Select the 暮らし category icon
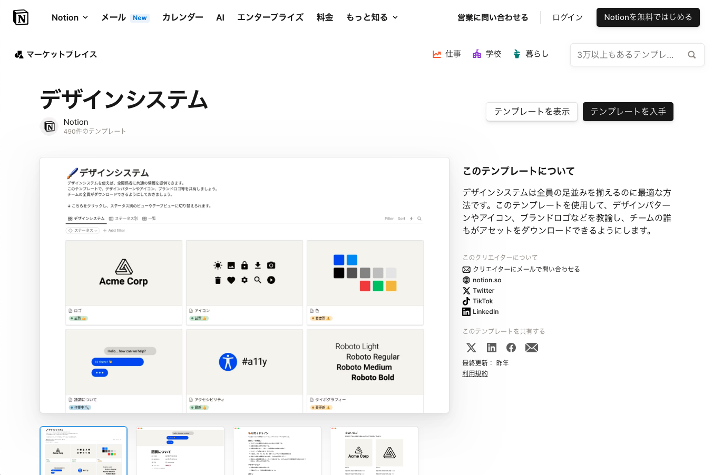 click(516, 54)
